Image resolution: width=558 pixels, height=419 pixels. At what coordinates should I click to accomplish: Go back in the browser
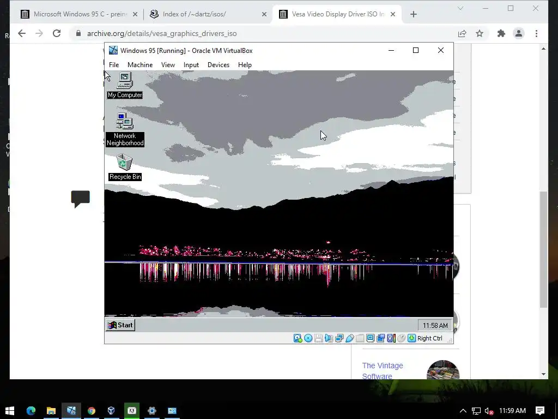coord(22,33)
